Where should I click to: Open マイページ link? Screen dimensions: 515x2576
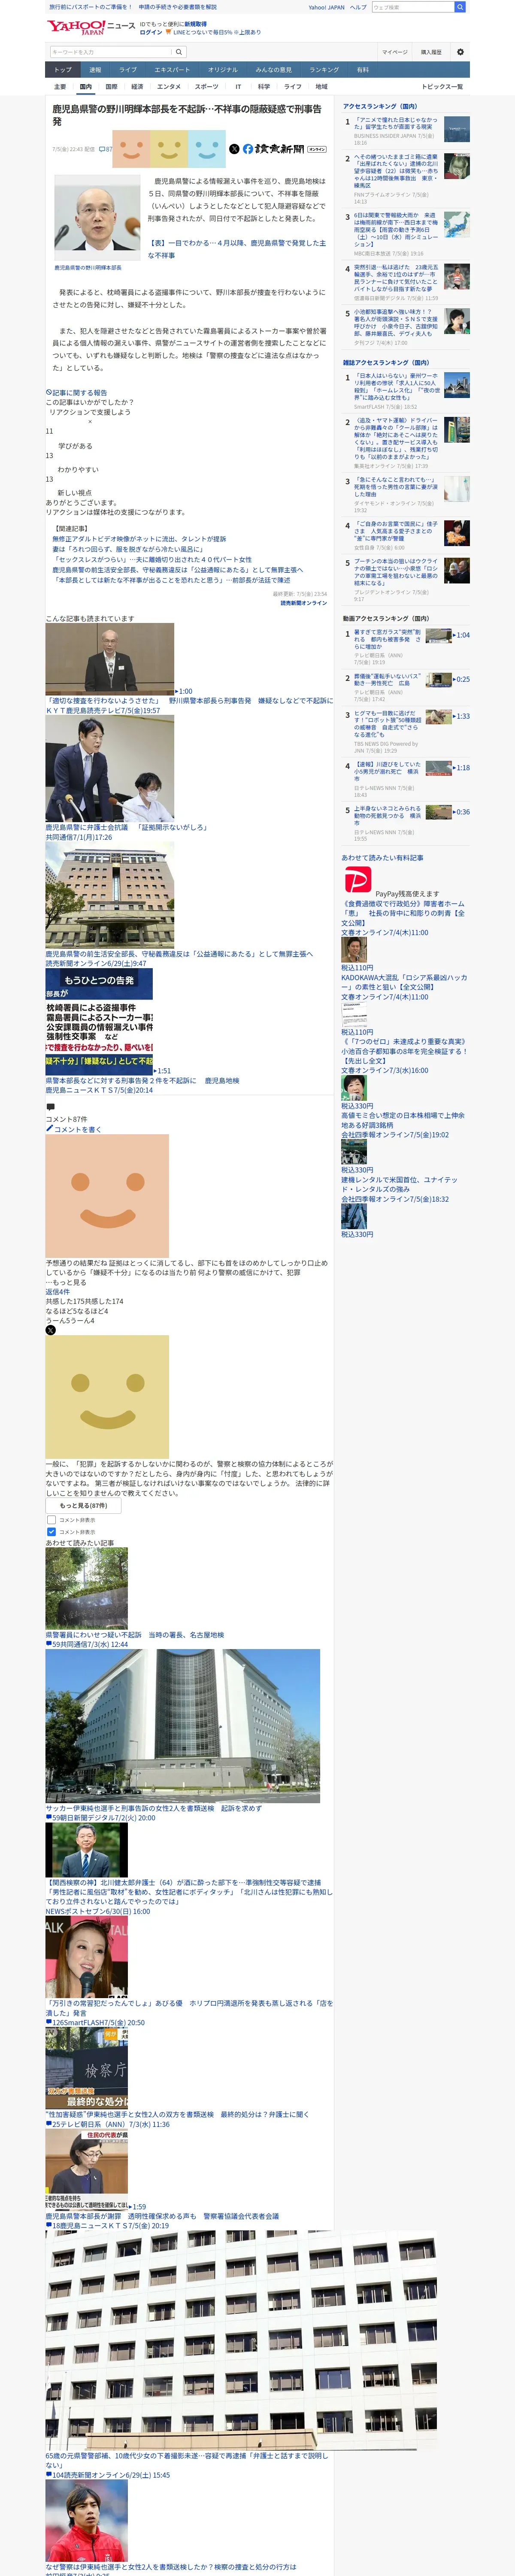(x=394, y=52)
